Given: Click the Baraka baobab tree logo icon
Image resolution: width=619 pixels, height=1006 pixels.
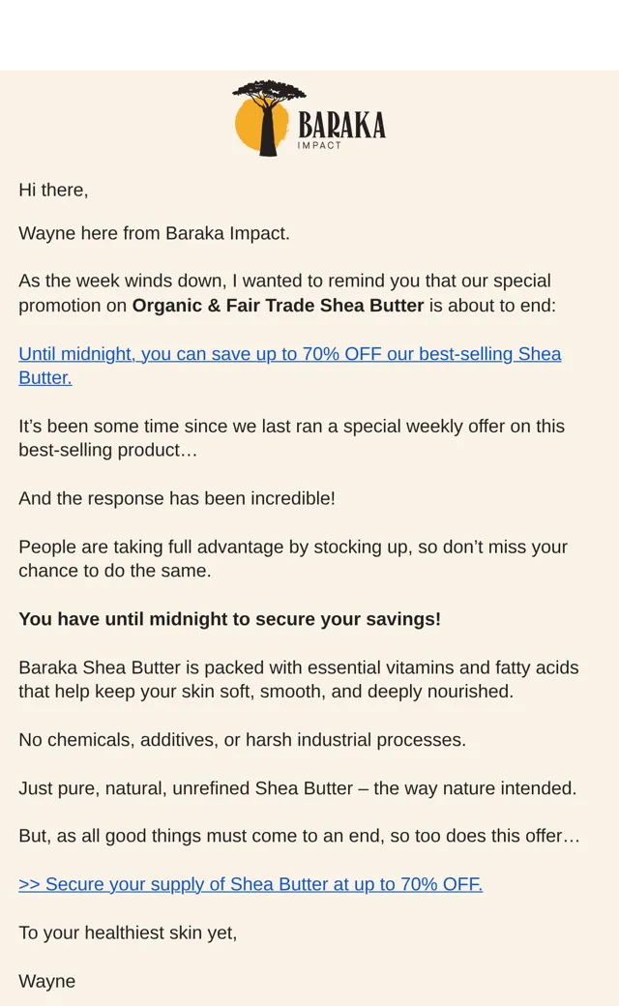Looking at the screenshot, I should pos(269,119).
